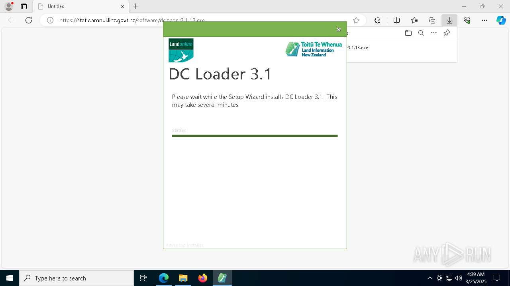Image resolution: width=510 pixels, height=286 pixels.
Task: Close the Untitled tab
Action: pos(122,6)
